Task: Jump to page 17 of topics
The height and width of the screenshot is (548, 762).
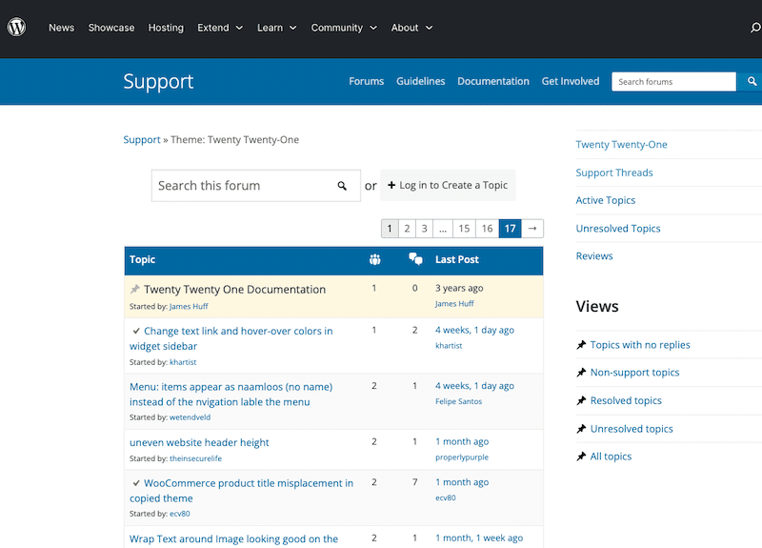Action: (x=511, y=229)
